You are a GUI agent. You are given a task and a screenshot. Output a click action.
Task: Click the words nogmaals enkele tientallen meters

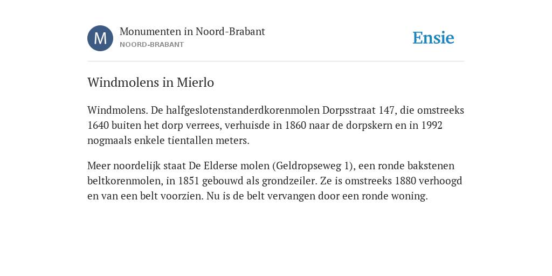pos(168,141)
